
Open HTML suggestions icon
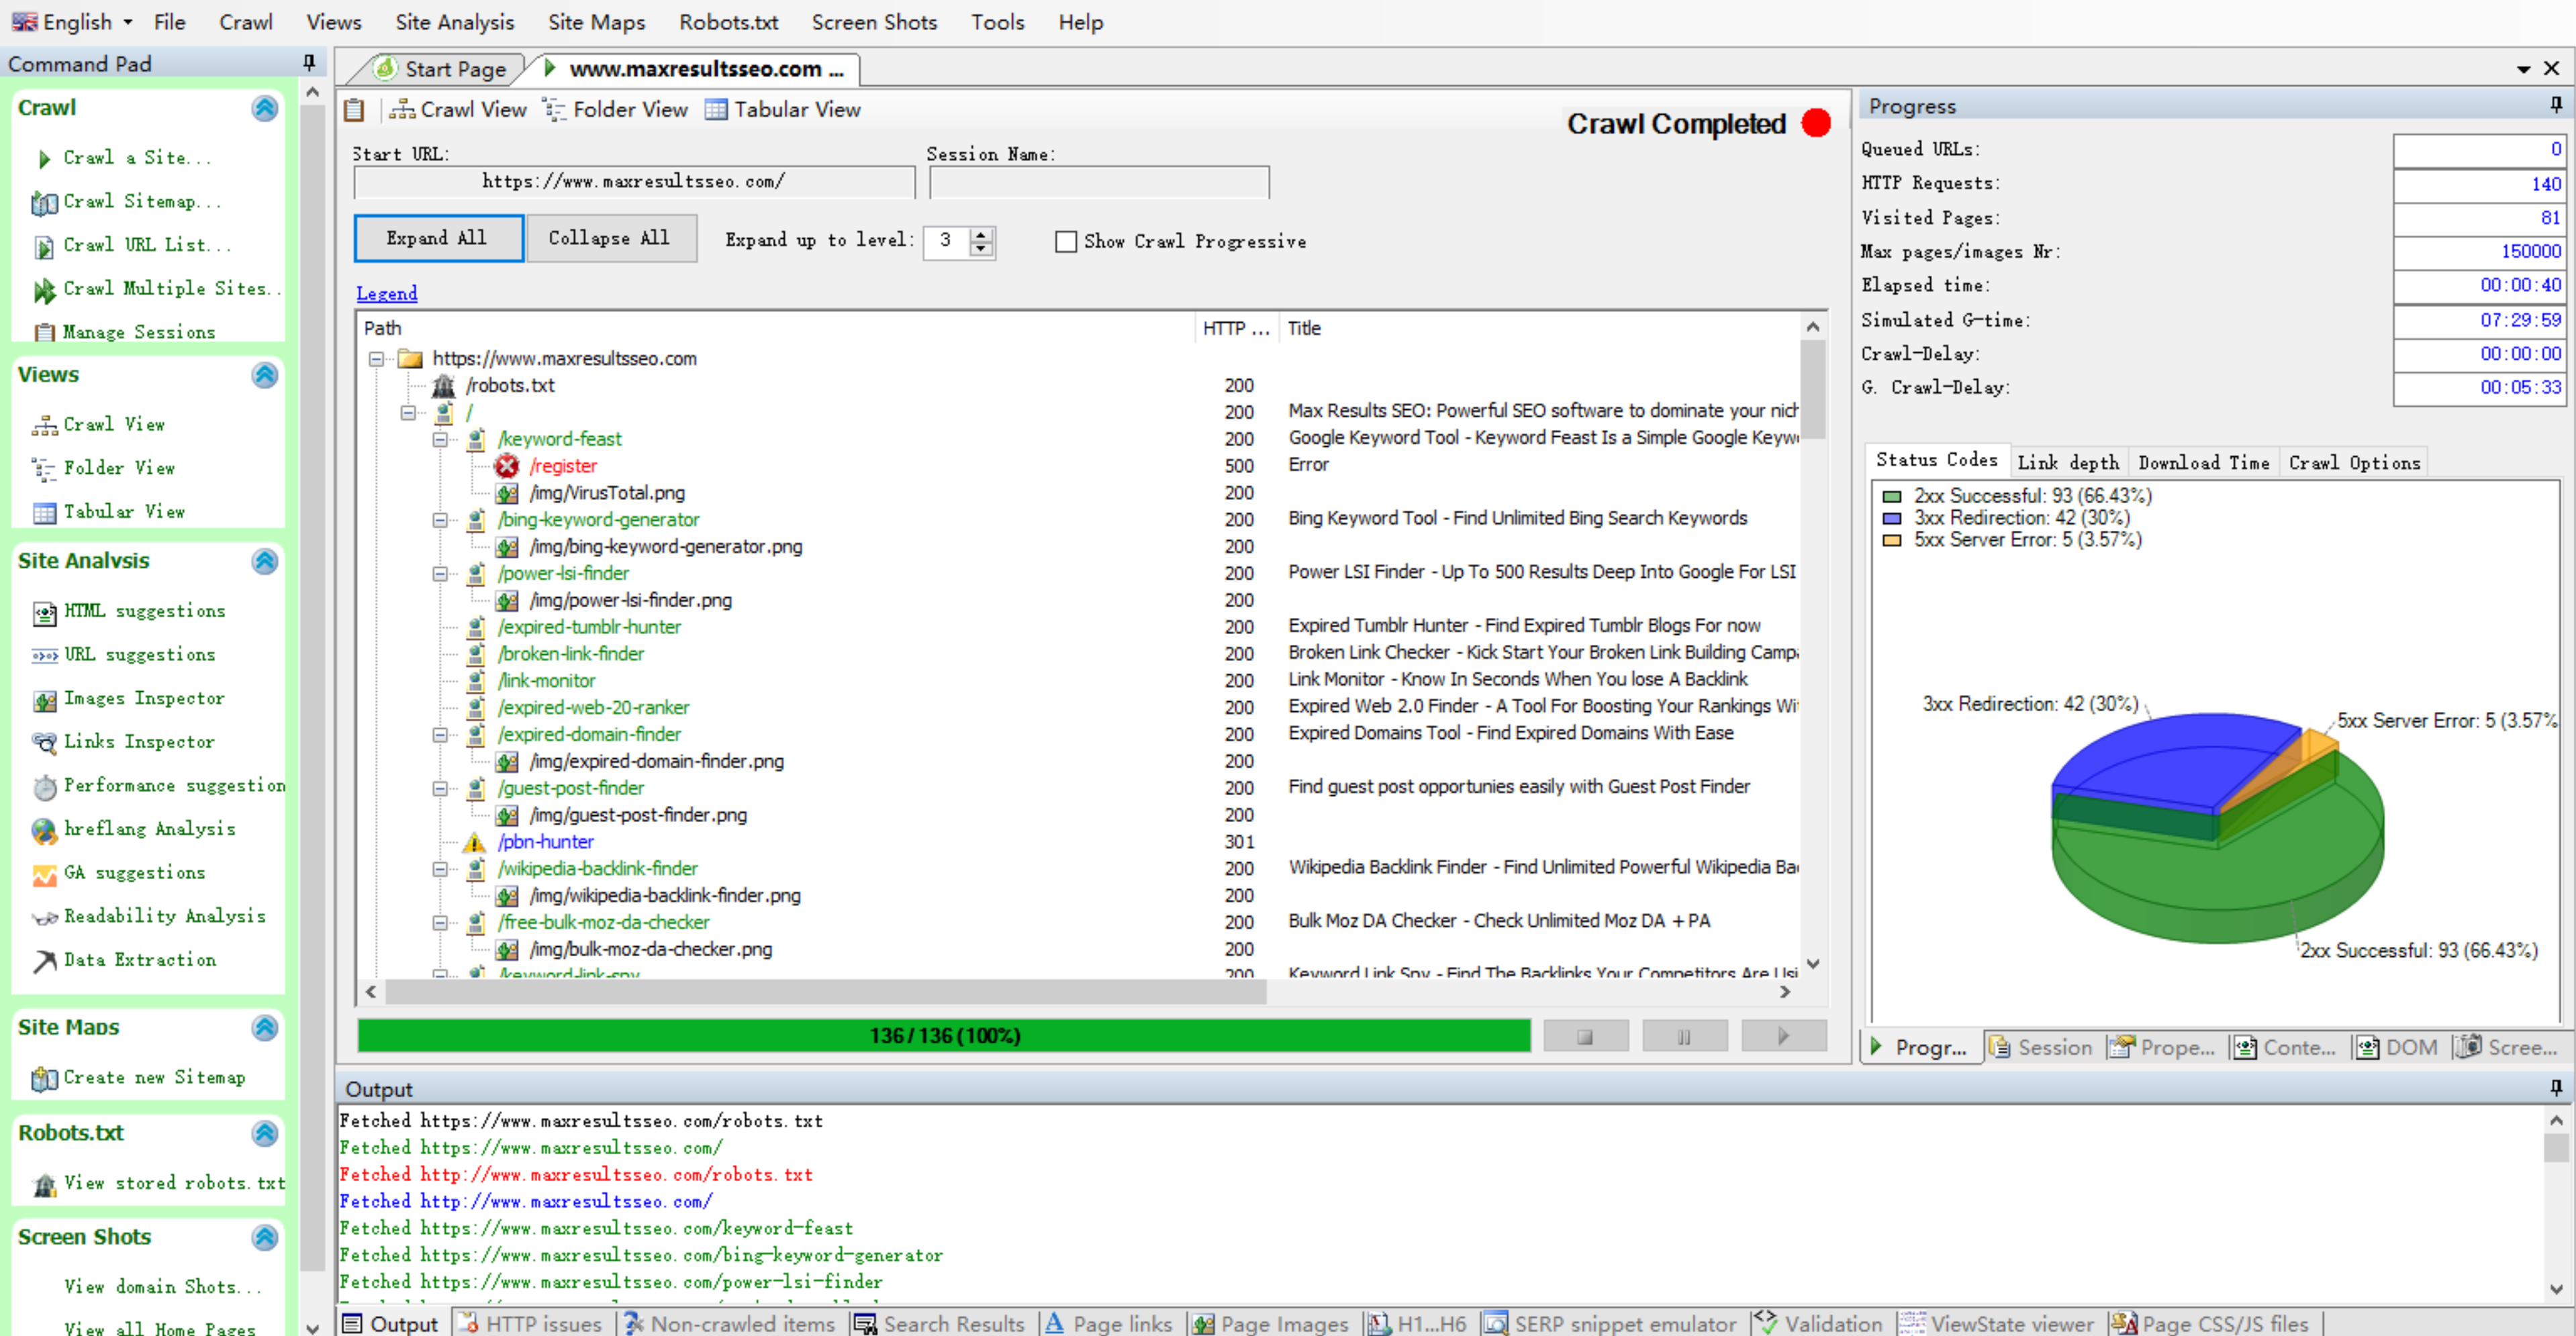pos(44,613)
